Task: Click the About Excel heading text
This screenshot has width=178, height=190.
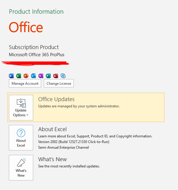Action: point(52,129)
